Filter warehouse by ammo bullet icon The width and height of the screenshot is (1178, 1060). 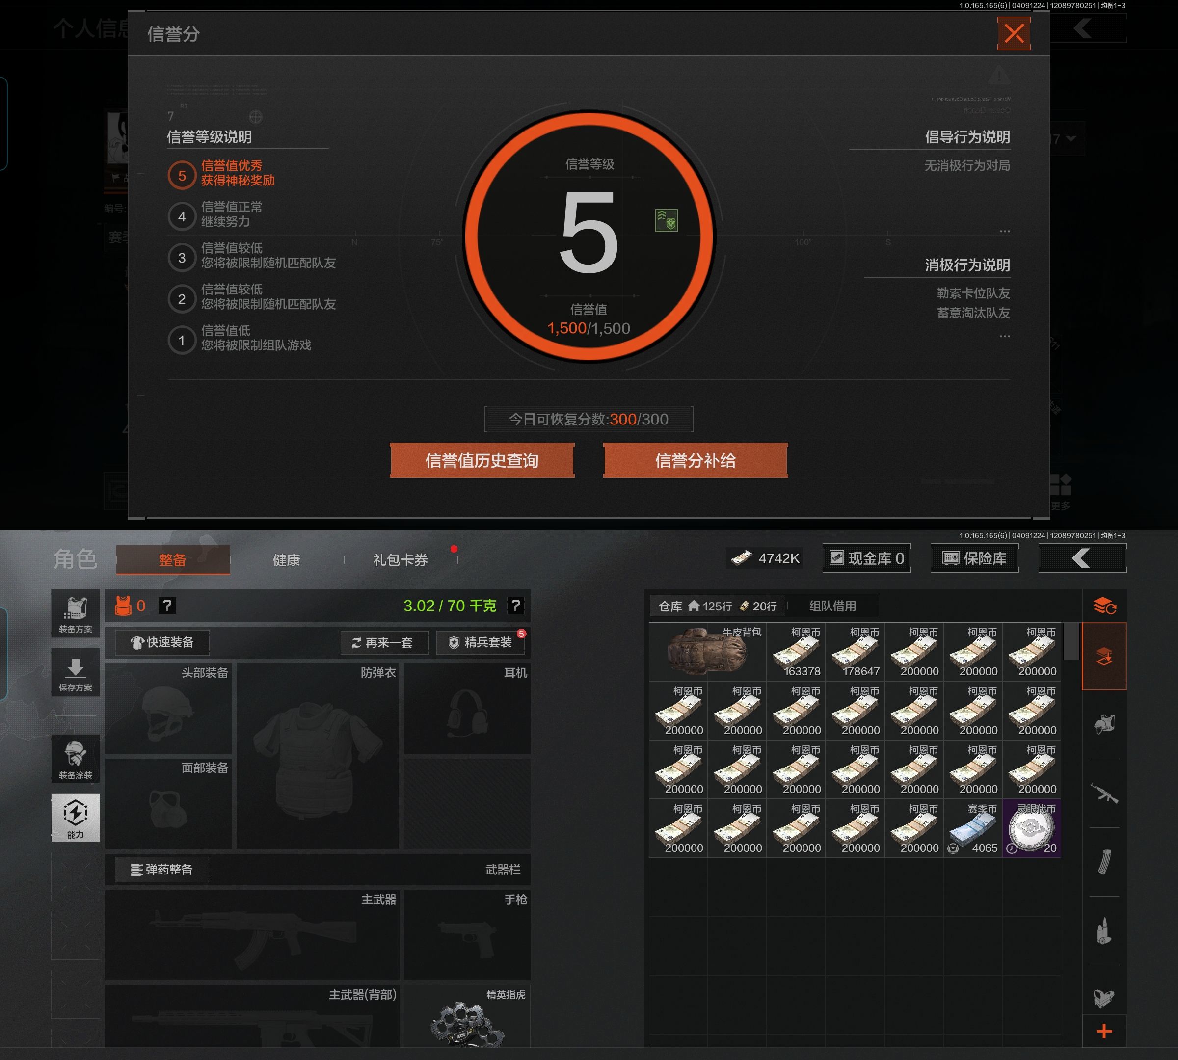(1103, 931)
